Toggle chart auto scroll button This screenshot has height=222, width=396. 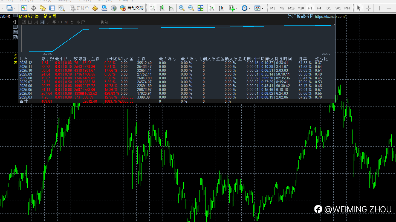click(x=212, y=8)
